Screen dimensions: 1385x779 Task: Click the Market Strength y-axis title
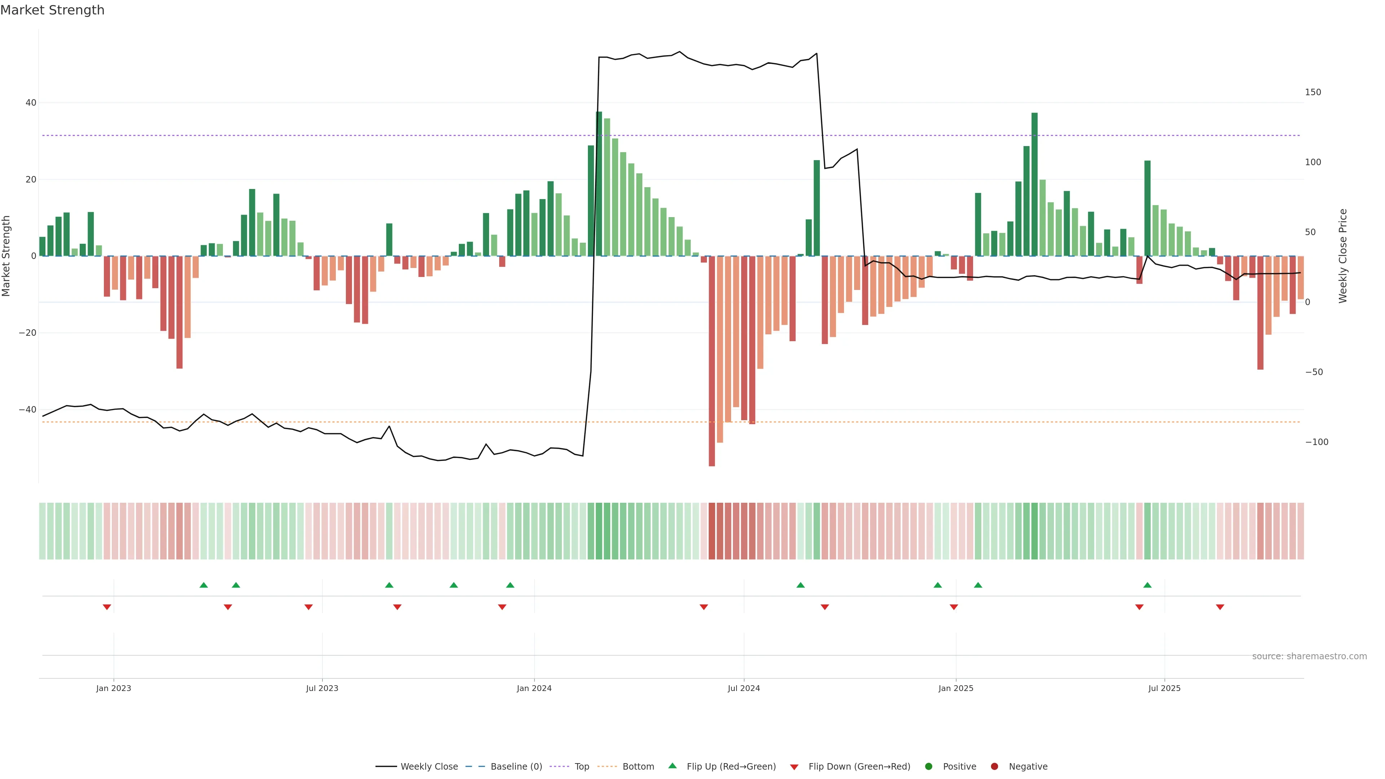click(6, 256)
